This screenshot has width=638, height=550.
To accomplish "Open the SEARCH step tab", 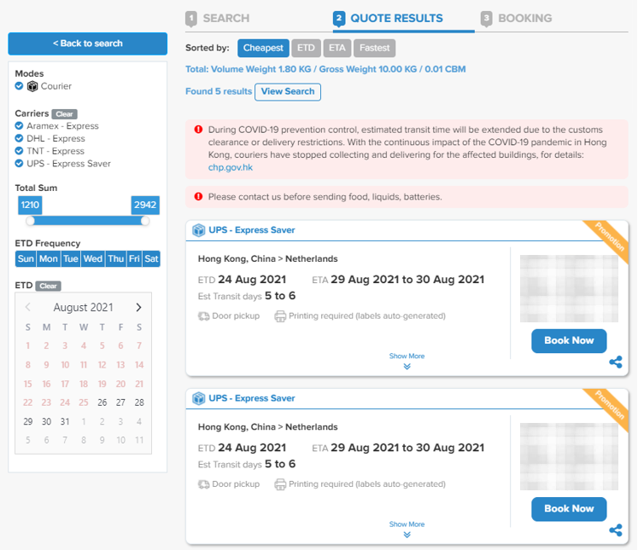I will [x=218, y=18].
